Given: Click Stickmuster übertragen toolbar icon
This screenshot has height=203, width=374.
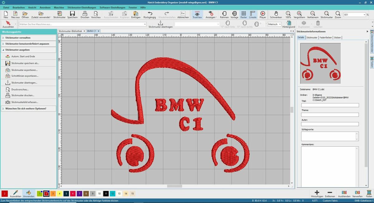Looking at the screenshot, I should click(161, 24).
